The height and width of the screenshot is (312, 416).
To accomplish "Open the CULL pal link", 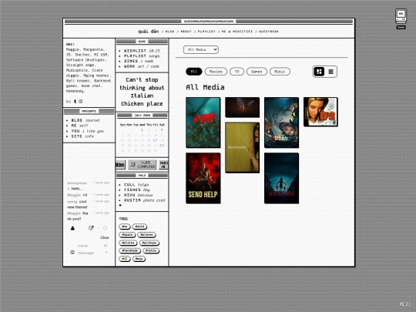I will (x=136, y=185).
